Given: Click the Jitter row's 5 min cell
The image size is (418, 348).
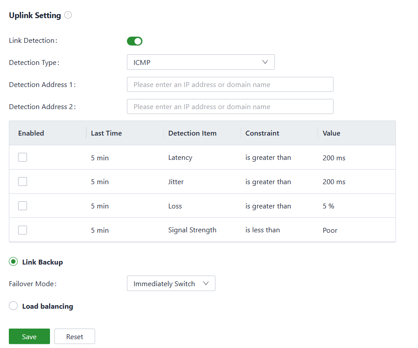Looking at the screenshot, I should click(100, 182).
